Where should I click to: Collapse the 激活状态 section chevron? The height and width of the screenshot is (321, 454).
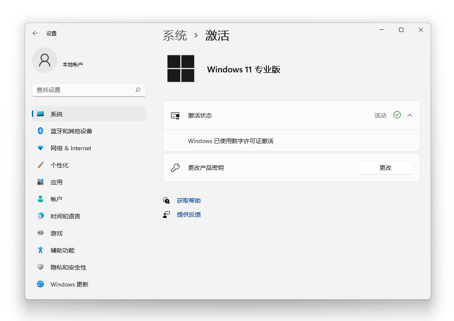[x=410, y=115]
